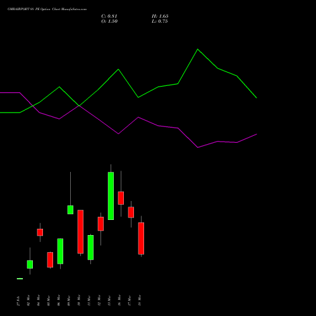Click the 16 Mar red candlestick
This screenshot has width=316, height=316.
click(121, 198)
